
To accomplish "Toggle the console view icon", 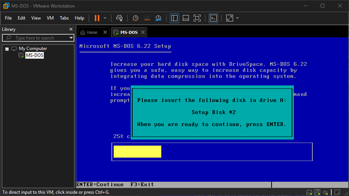I will click(213, 18).
